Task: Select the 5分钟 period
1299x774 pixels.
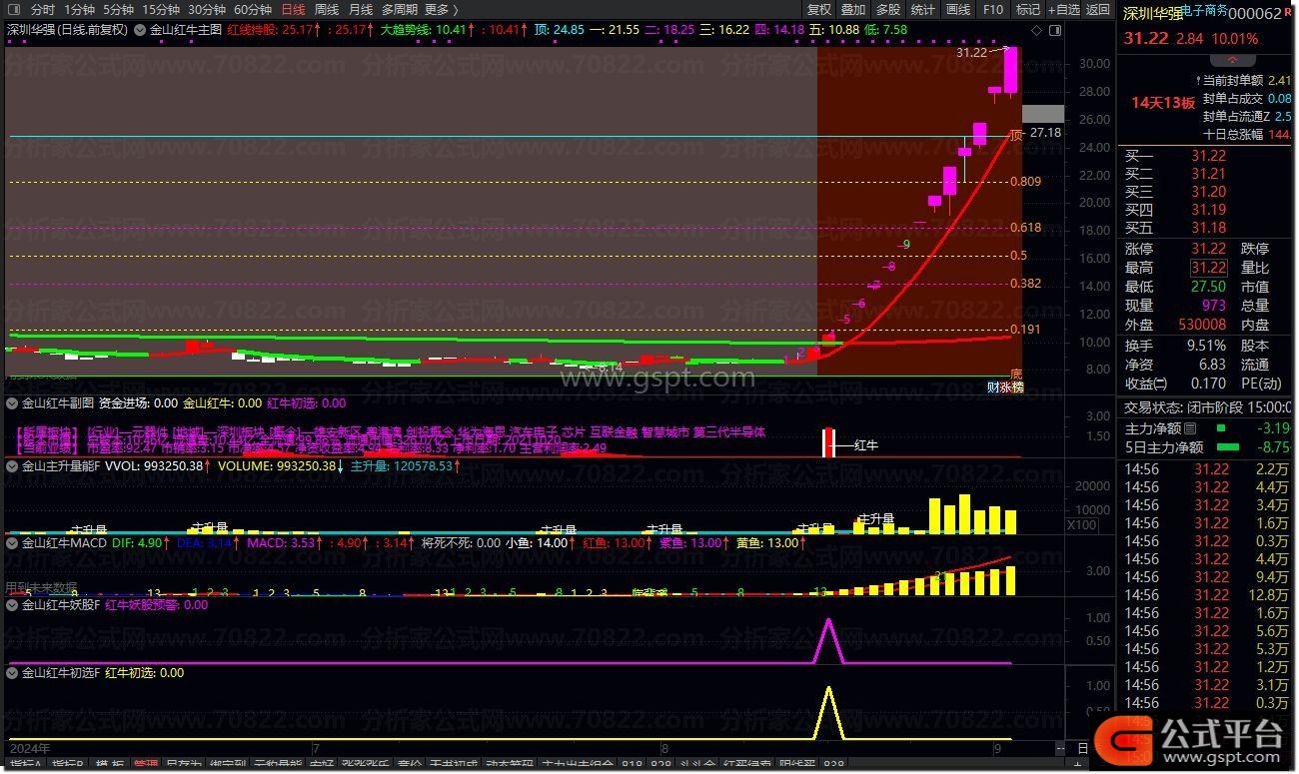Action: point(118,9)
